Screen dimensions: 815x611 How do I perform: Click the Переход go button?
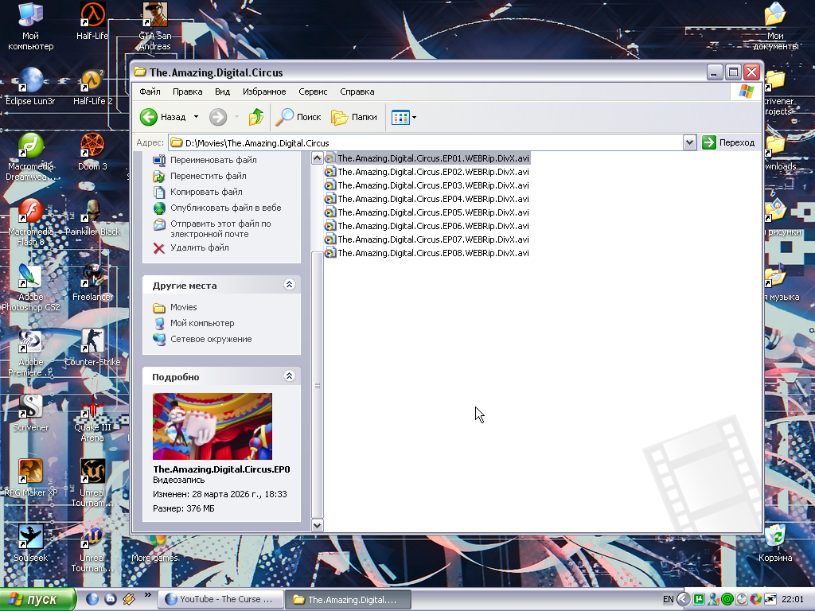pyautogui.click(x=729, y=142)
